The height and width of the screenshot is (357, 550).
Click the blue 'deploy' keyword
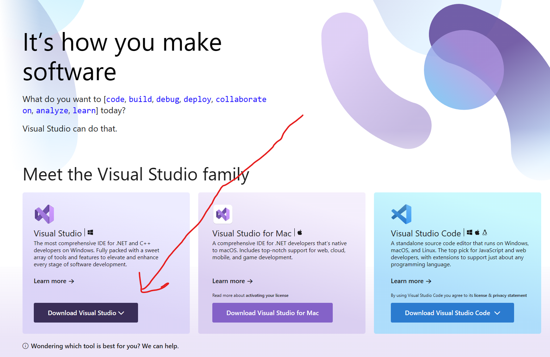(x=198, y=99)
